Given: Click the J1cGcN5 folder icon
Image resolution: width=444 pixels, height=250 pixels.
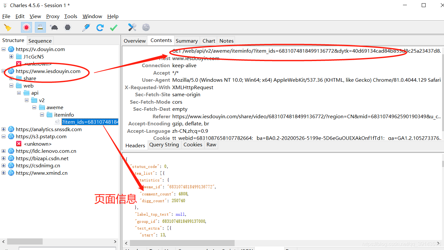Looking at the screenshot, I should tap(19, 57).
